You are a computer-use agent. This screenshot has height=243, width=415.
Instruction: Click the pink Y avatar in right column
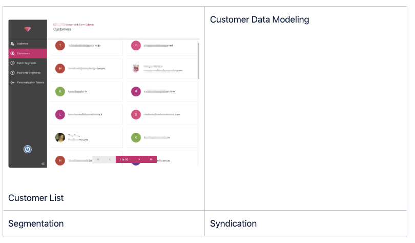pyautogui.click(x=136, y=45)
